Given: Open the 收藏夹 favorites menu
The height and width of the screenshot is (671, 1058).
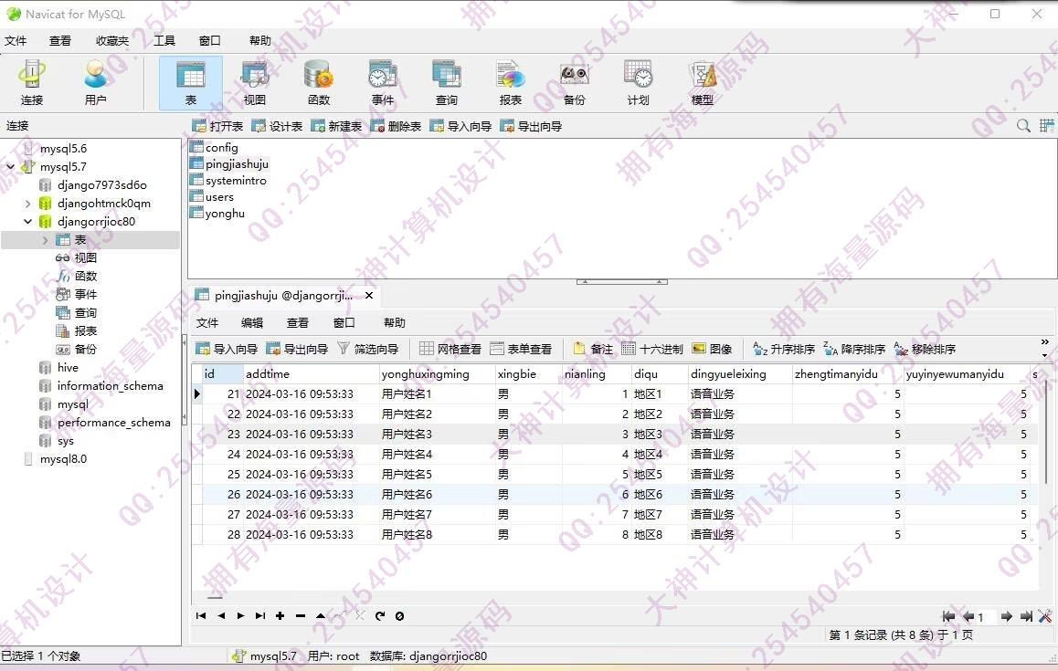Looking at the screenshot, I should (112, 40).
